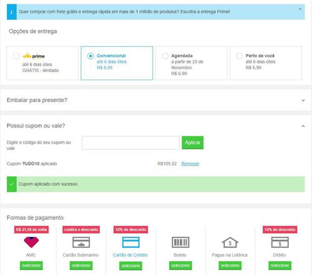312x275 pixels.
Task: Click the coupon code input field
Action: coord(130,142)
